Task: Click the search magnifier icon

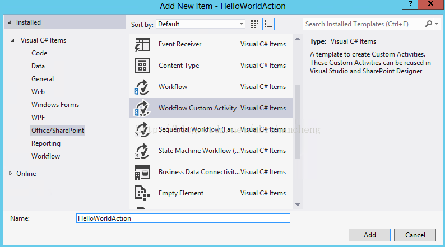Action: [x=429, y=24]
